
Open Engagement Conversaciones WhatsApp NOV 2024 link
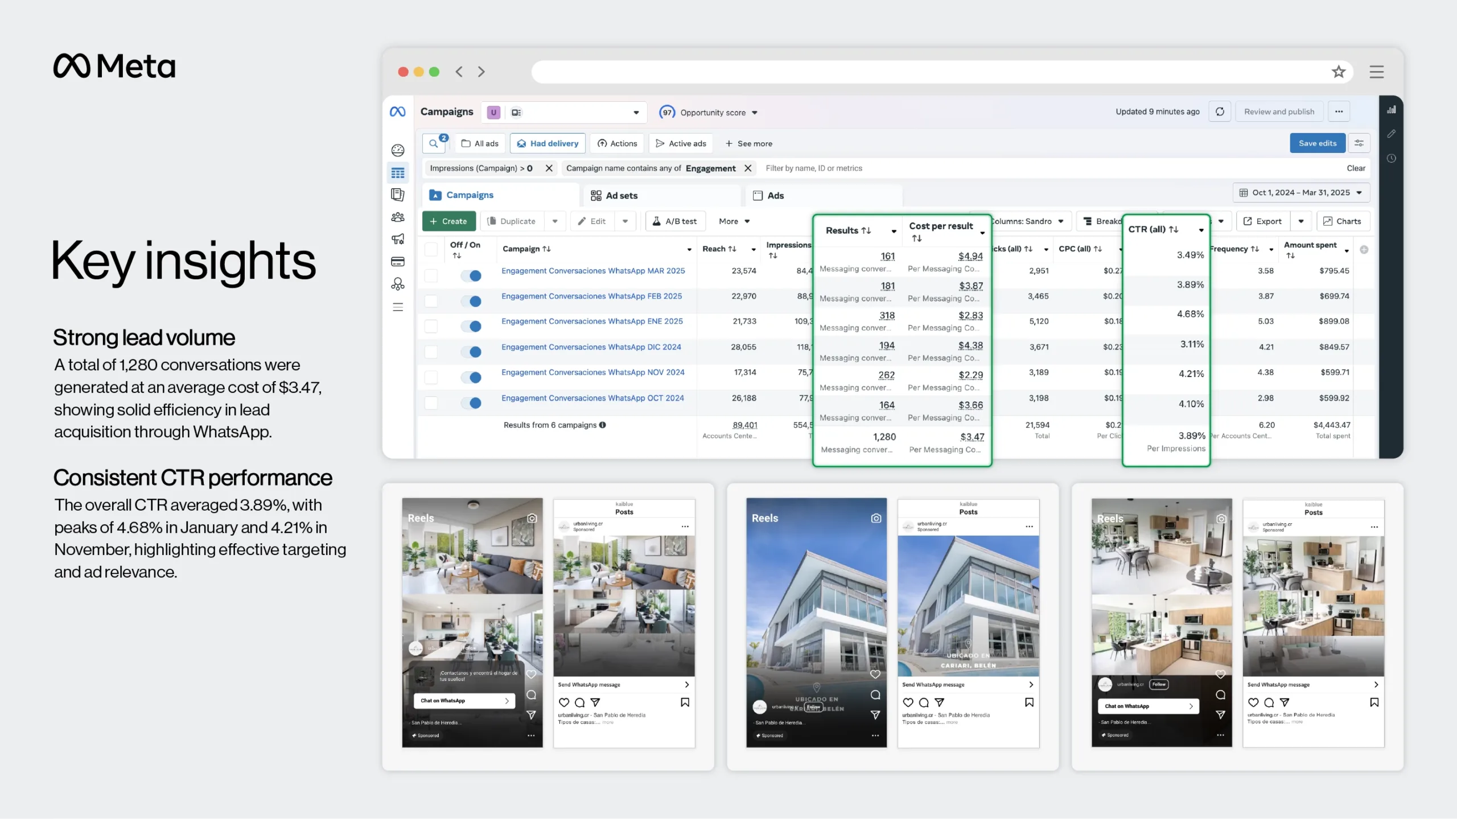click(x=592, y=373)
